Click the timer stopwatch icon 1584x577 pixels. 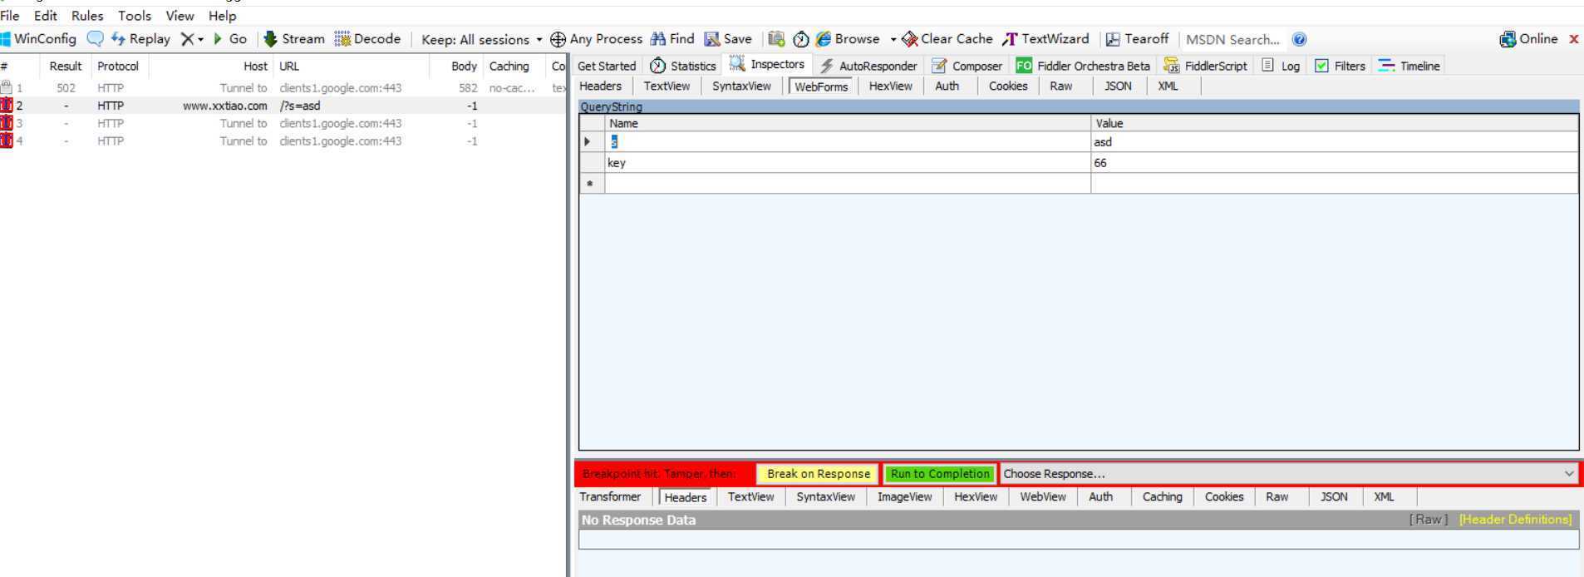(x=801, y=39)
